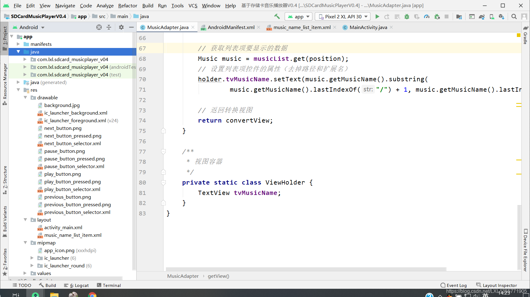The width and height of the screenshot is (530, 297).
Task: Open AVD Manager device icon
Action: (x=492, y=16)
